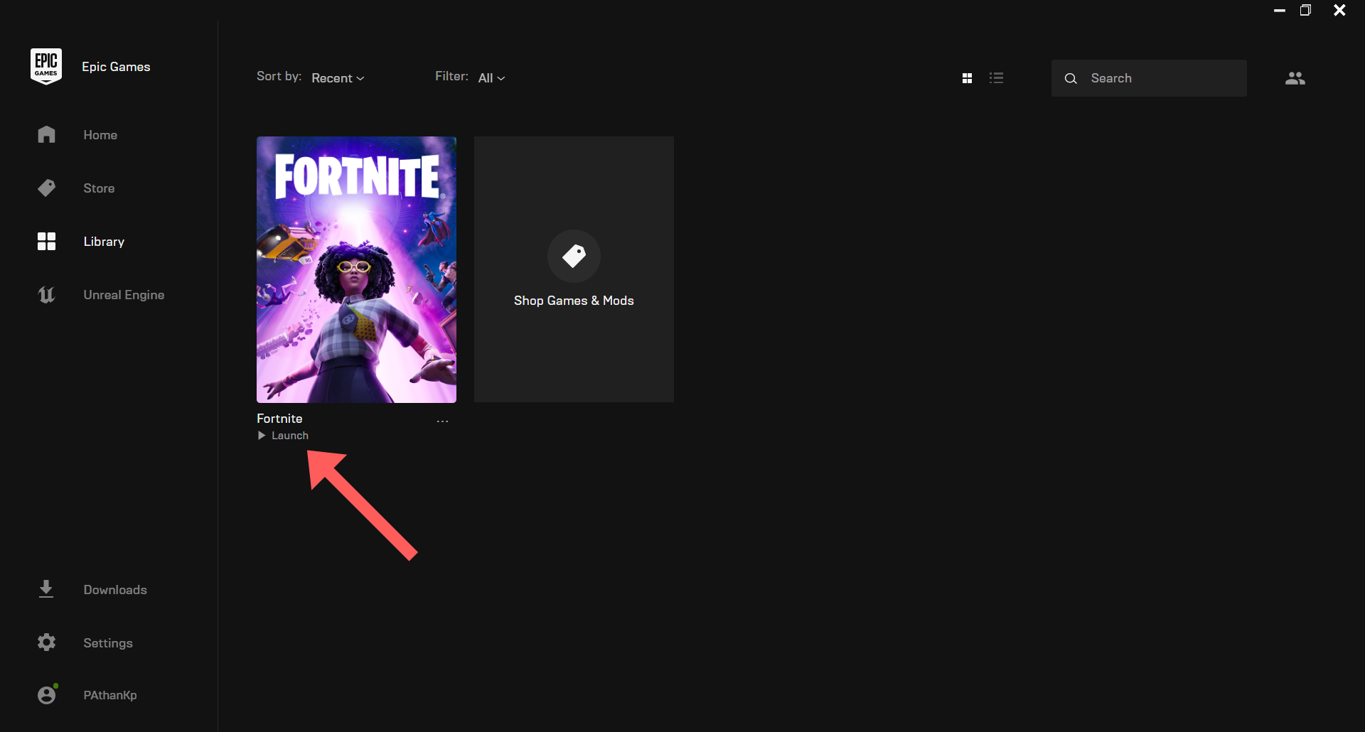The image size is (1365, 732).
Task: Open the Store from the sidebar
Action: tap(46, 188)
